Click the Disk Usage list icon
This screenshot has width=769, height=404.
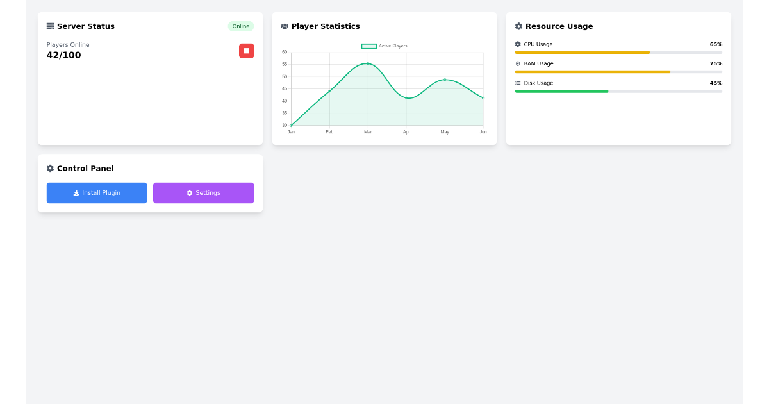tap(519, 83)
